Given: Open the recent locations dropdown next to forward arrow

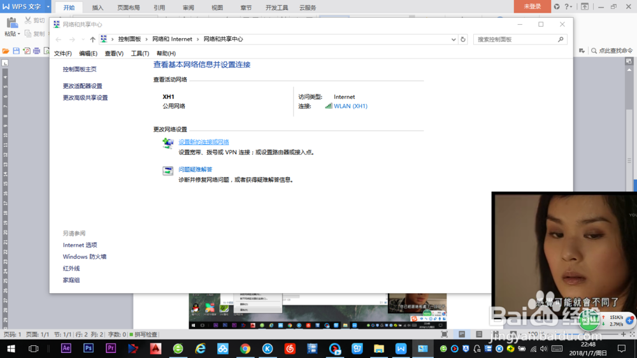Looking at the screenshot, I should pyautogui.click(x=83, y=39).
